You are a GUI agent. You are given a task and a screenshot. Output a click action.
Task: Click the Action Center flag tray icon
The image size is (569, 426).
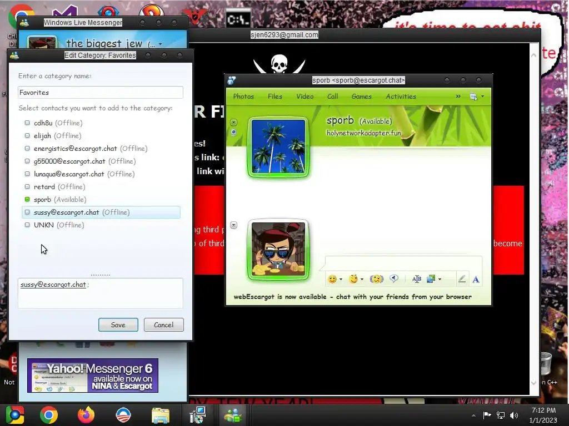pyautogui.click(x=487, y=415)
